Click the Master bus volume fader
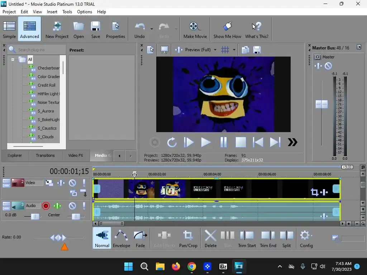Viewport: 367px width, 275px height. point(321,104)
